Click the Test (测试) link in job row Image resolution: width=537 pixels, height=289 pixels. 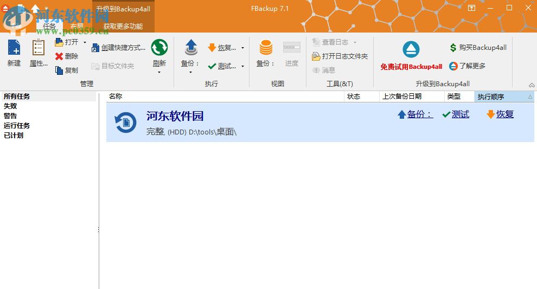(x=461, y=114)
